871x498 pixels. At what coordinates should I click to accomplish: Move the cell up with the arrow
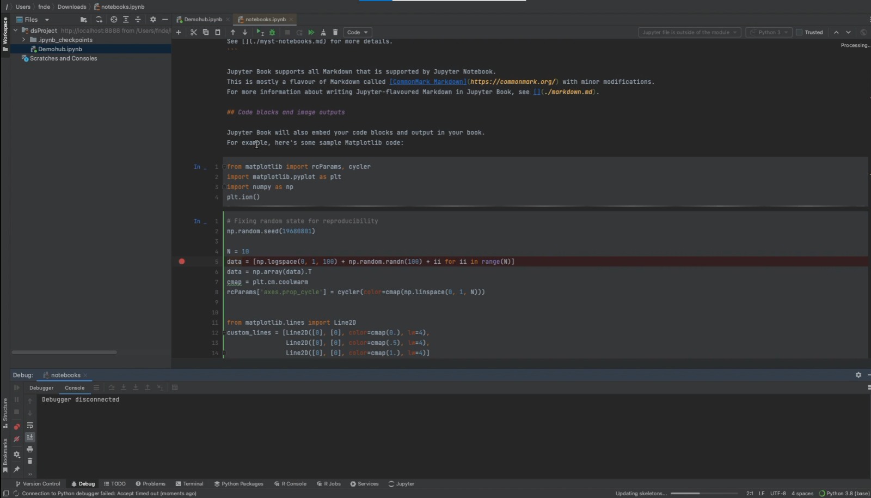(233, 33)
